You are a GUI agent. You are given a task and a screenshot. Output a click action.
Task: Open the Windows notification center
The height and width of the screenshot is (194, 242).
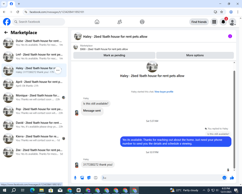coord(236,190)
